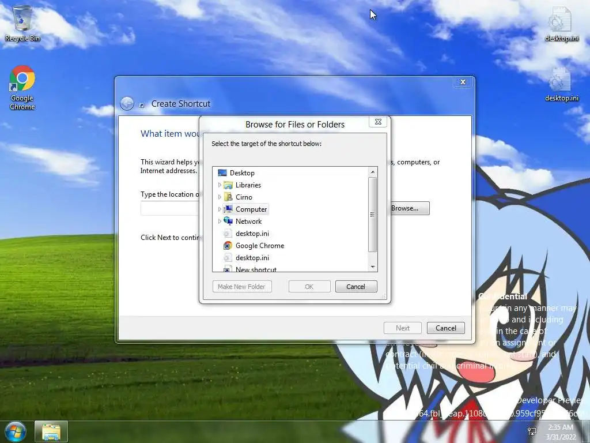Click the tree vertical scrollbar thumb

tap(373, 215)
